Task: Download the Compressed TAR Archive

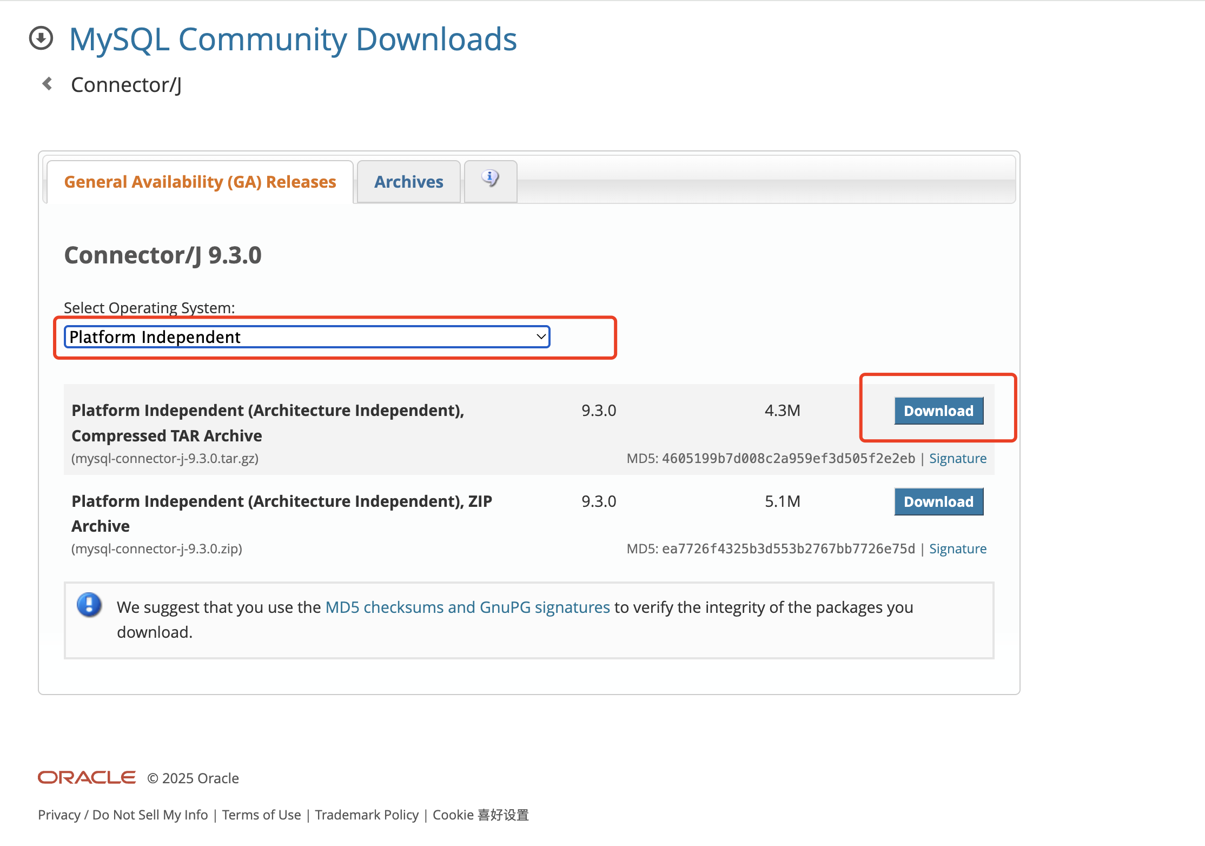Action: pos(938,411)
